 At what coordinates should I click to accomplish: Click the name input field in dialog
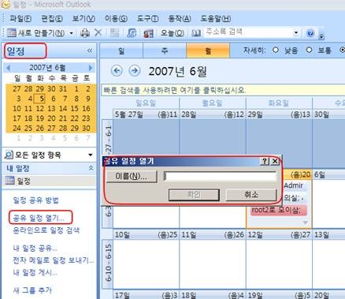pyautogui.click(x=220, y=176)
